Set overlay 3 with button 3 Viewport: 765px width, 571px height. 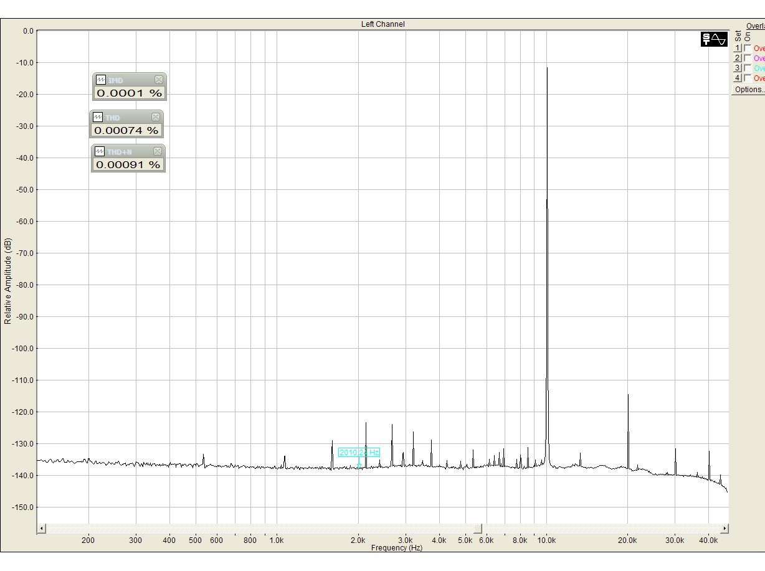coord(738,68)
